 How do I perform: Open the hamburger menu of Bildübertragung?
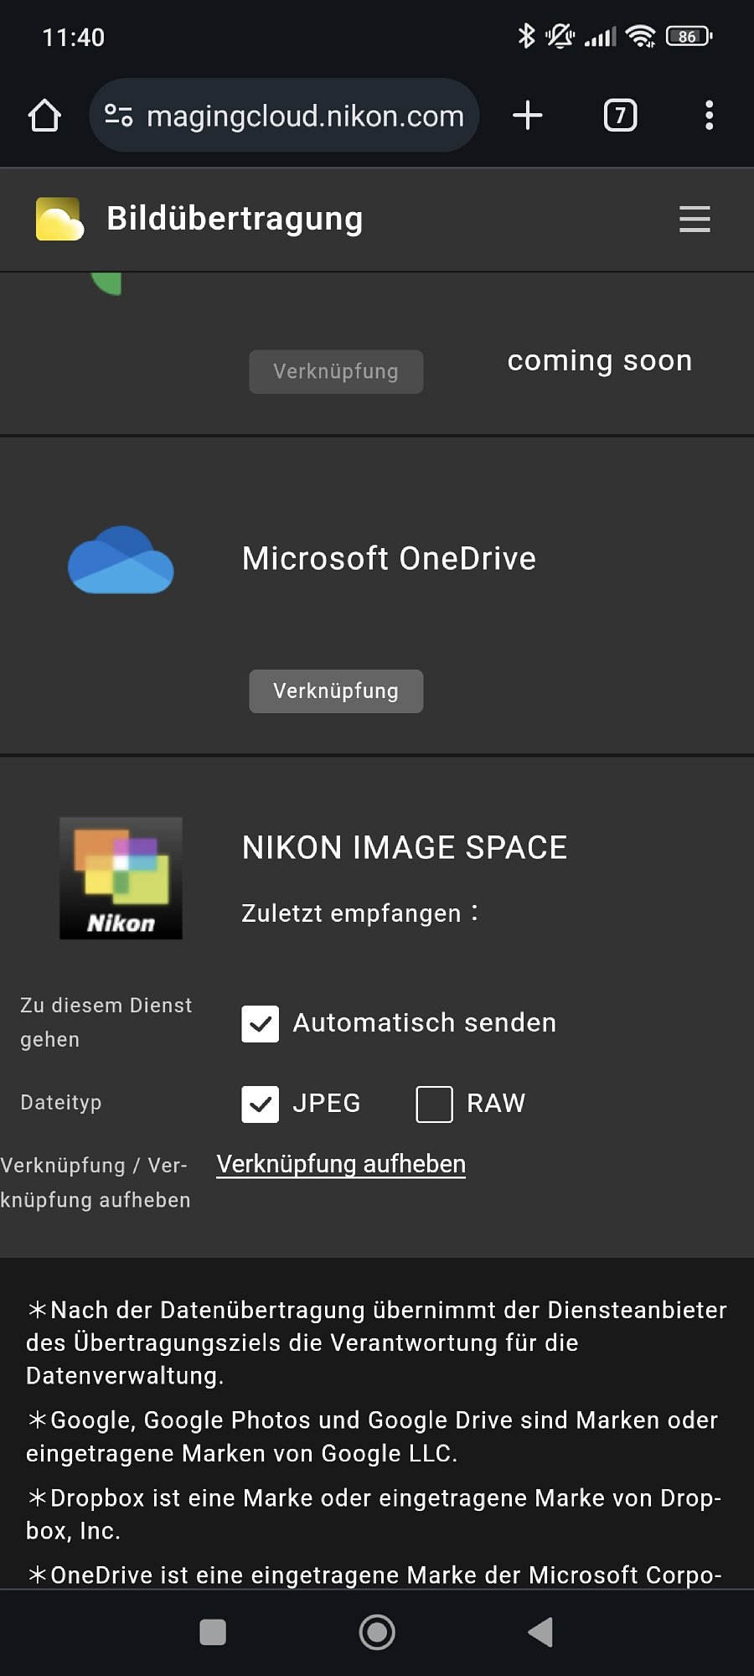695,220
